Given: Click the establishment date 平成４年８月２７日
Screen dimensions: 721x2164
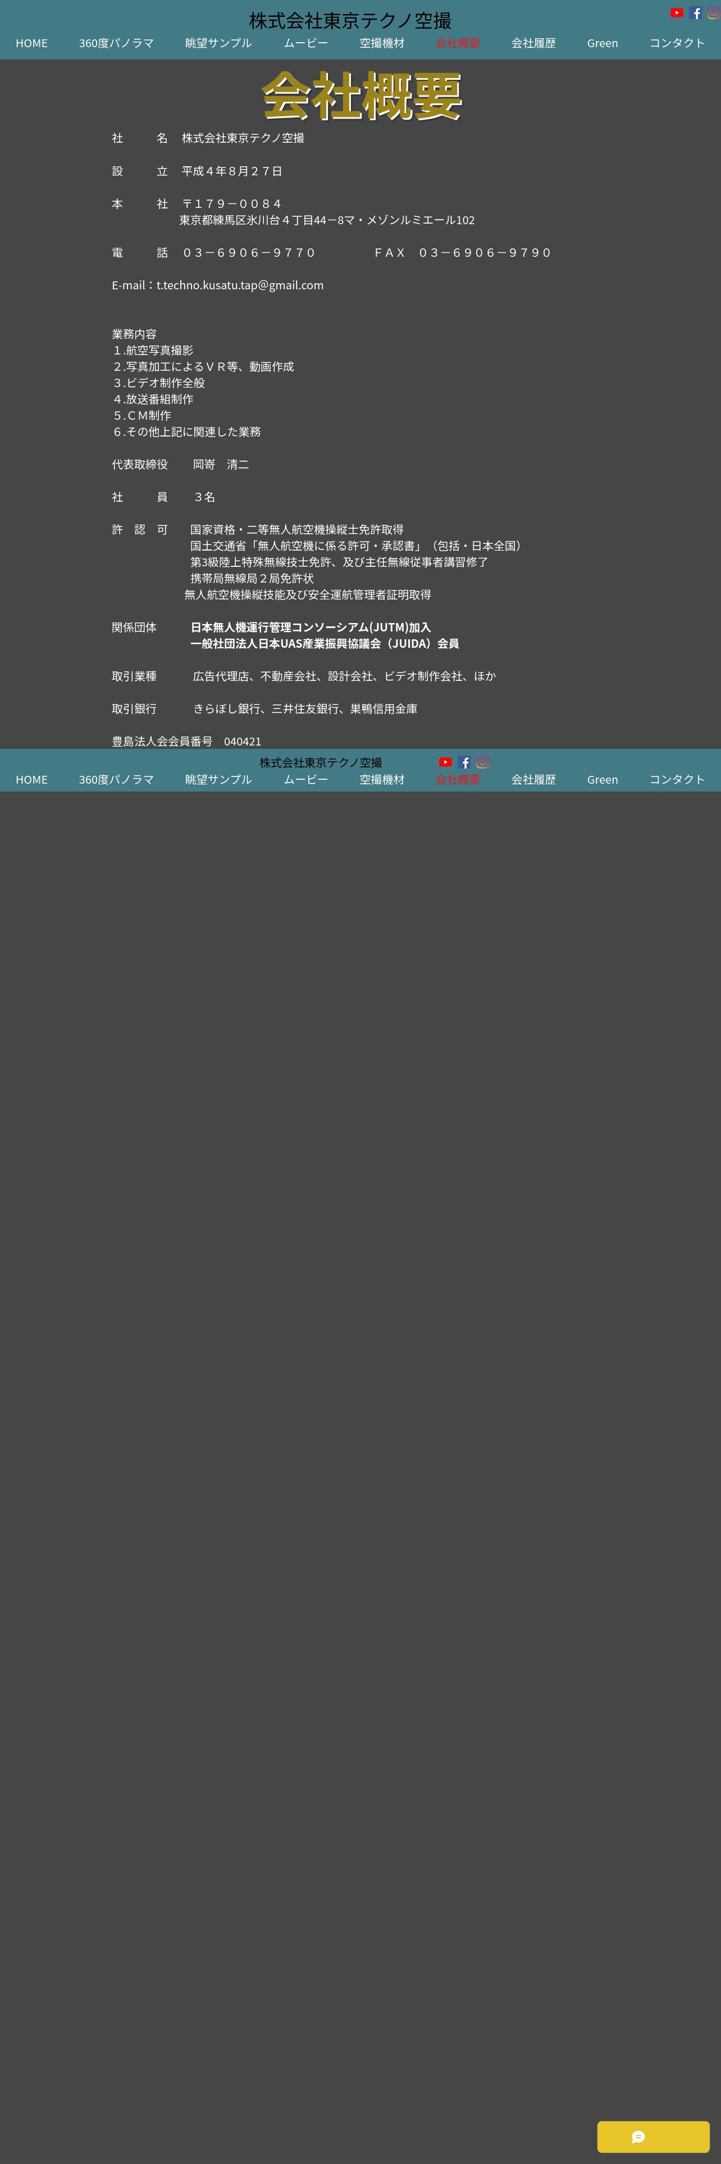Looking at the screenshot, I should point(232,171).
